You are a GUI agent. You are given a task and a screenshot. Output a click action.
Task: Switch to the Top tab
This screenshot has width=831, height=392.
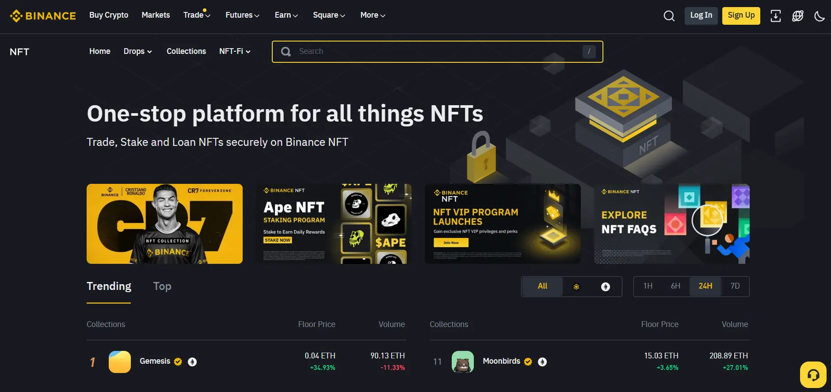point(162,286)
